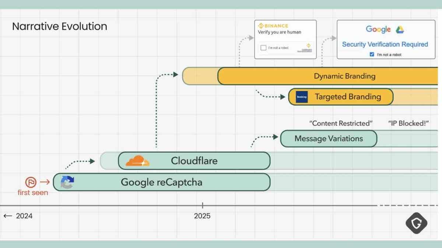Screen dimensions: 442x248
Task: Click the red first seen flag icon
Action: pyautogui.click(x=30, y=182)
